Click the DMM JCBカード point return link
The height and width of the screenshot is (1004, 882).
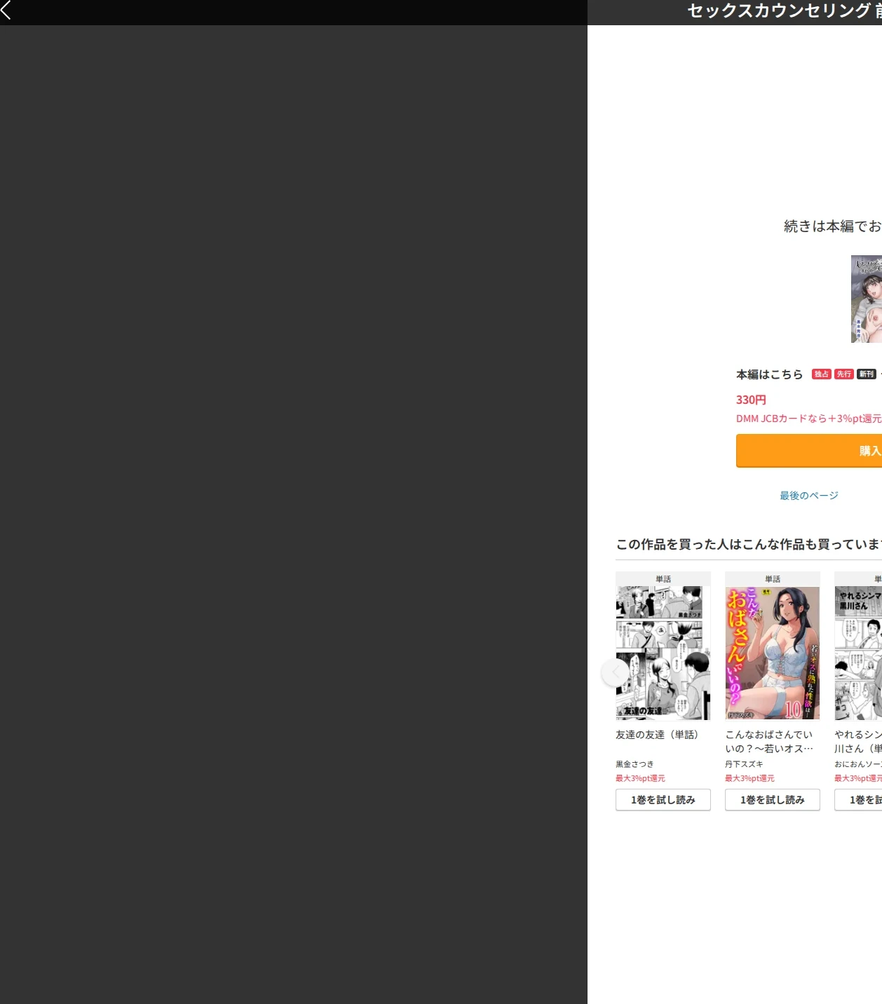809,419
